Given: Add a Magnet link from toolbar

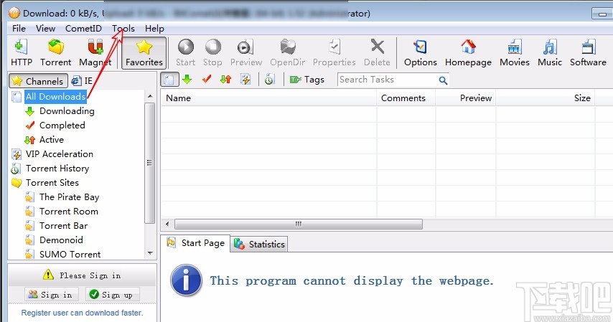Looking at the screenshot, I should point(95,52).
